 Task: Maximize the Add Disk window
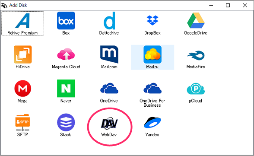pos(228,5)
